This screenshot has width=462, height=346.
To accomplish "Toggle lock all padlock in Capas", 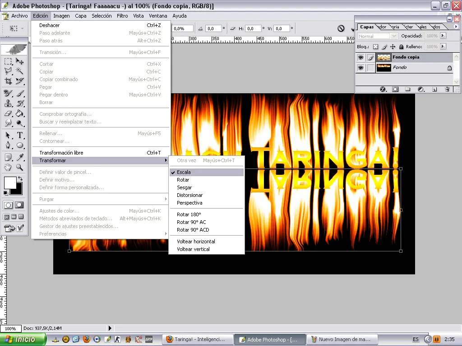I will coord(401,47).
